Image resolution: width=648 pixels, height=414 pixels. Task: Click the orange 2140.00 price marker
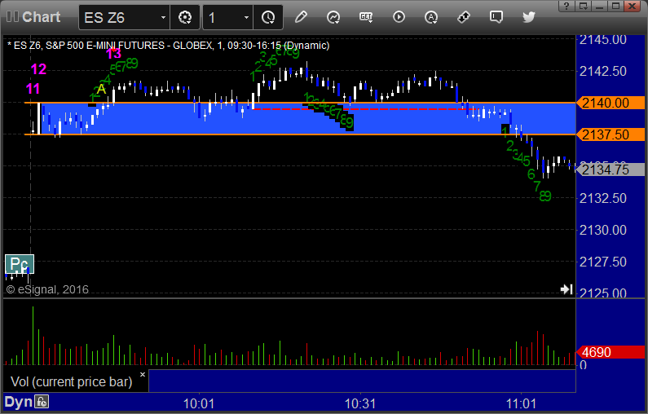[611, 103]
